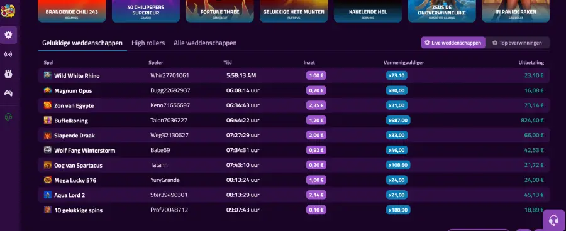Click player name YuryGrande
Viewport: 566px width, 231px height.
tap(165, 180)
